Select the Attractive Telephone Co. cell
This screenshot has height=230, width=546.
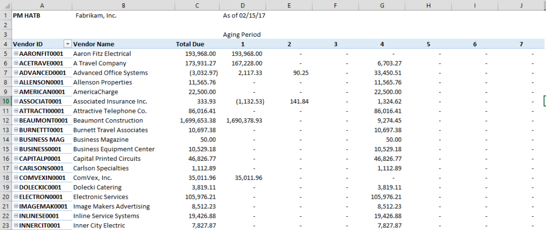124,111
